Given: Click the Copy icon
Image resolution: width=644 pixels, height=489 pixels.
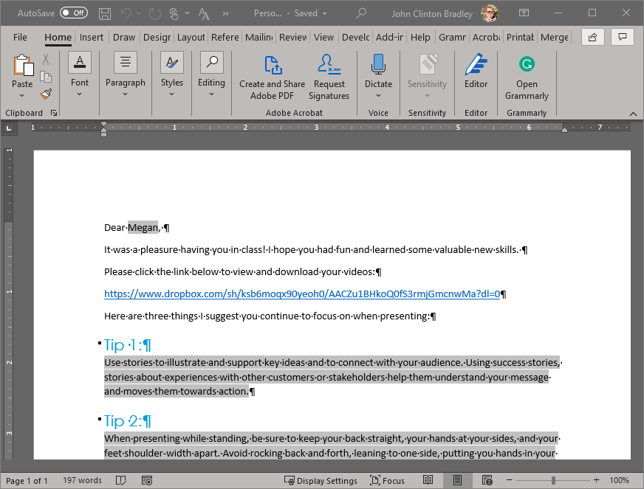Looking at the screenshot, I should pyautogui.click(x=46, y=77).
